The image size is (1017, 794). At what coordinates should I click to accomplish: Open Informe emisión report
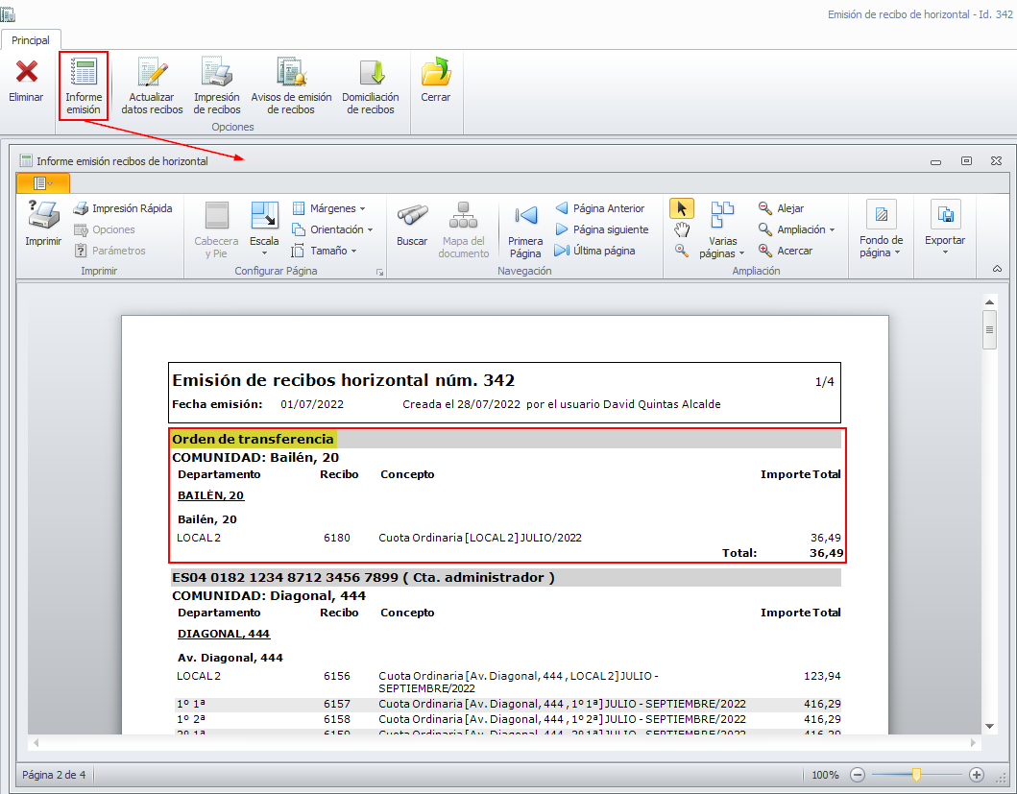[84, 84]
